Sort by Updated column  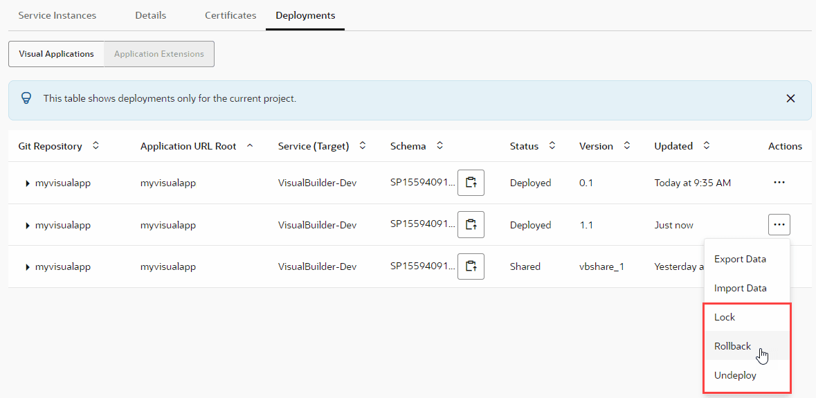coord(706,145)
